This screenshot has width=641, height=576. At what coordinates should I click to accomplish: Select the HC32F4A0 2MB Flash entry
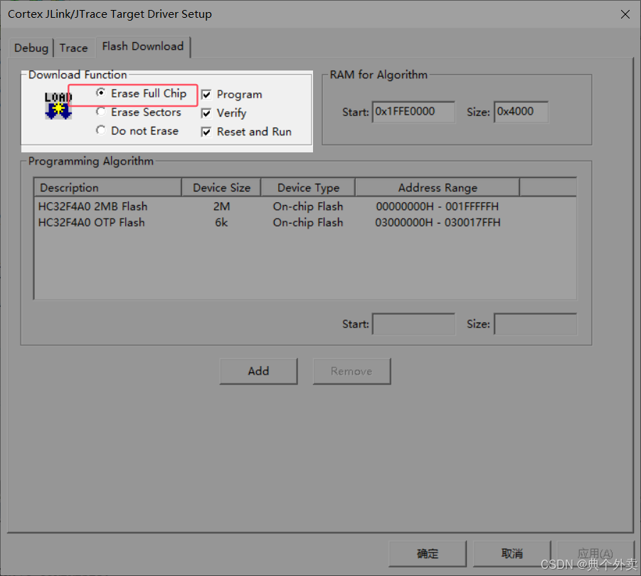[x=92, y=206]
